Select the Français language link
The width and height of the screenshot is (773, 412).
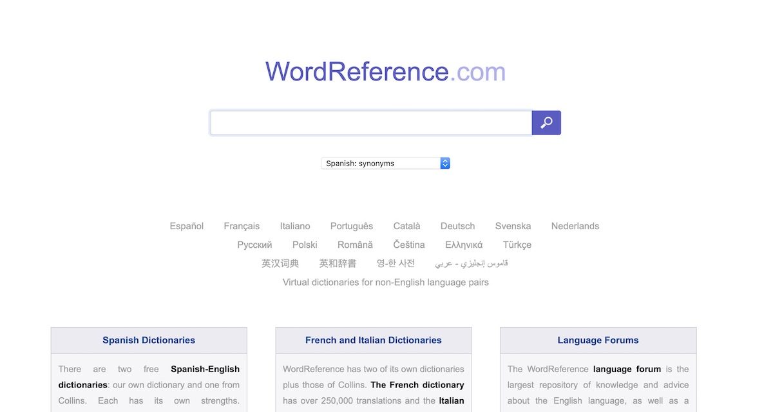[x=242, y=226]
